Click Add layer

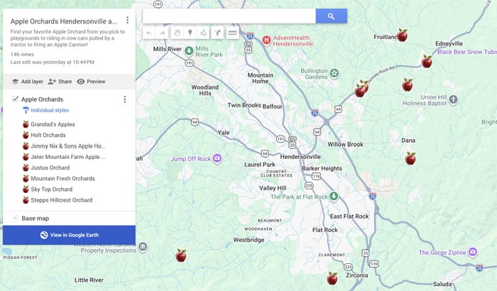click(x=28, y=82)
